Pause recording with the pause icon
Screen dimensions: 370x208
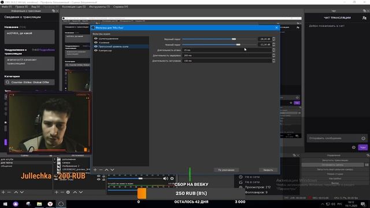pyautogui.click(x=367, y=165)
